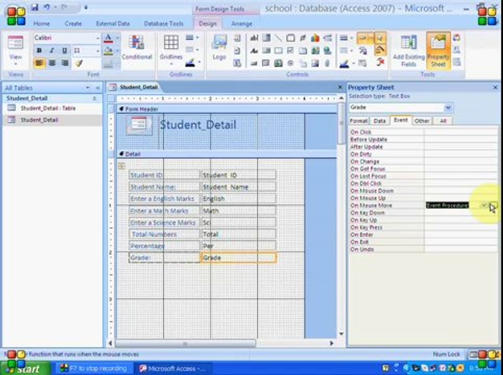Screen dimensions: 503x375
Task: Toggle the Property Sheet button off
Action: [438, 51]
